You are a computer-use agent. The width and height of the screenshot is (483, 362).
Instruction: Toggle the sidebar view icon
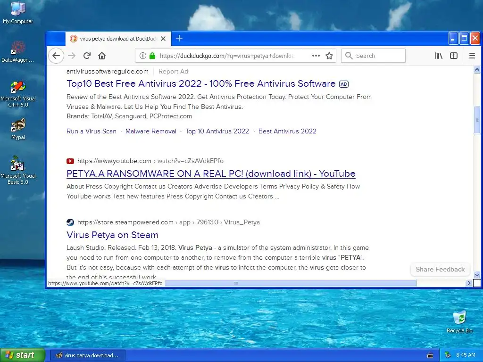[x=454, y=56]
